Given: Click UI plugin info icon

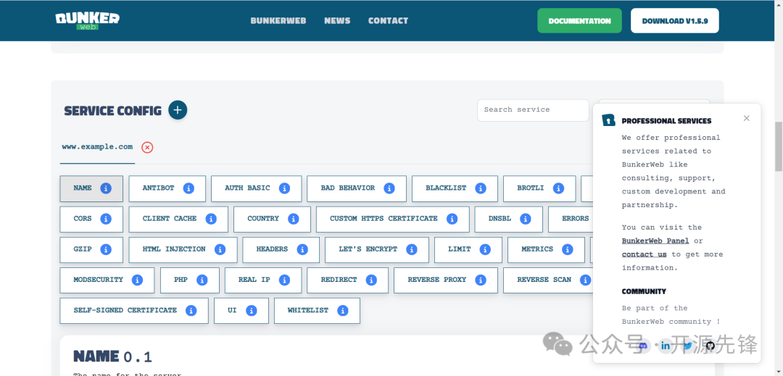Looking at the screenshot, I should click(251, 310).
